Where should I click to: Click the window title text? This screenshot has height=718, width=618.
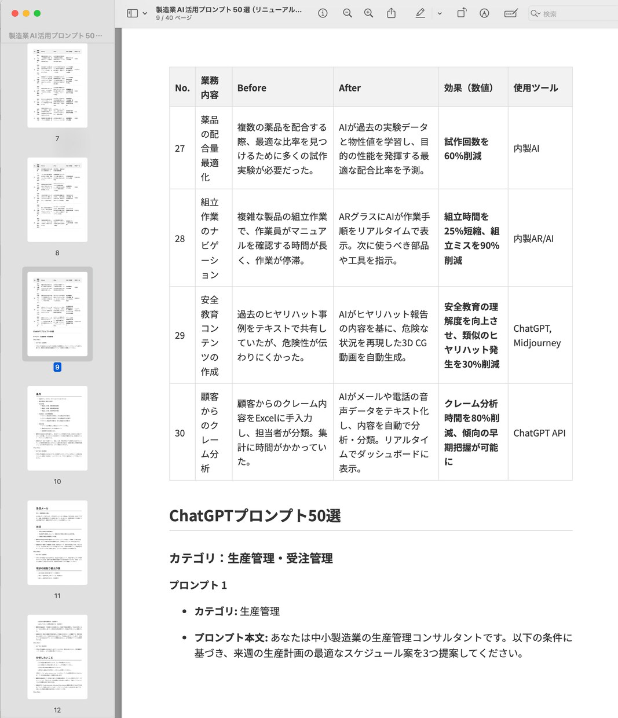point(229,10)
